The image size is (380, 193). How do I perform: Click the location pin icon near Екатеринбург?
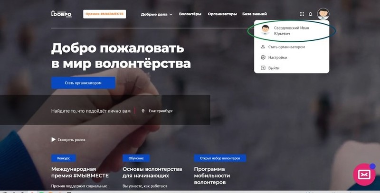pos(143,111)
